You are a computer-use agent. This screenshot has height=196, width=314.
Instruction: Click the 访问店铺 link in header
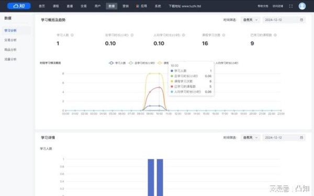(x=278, y=6)
